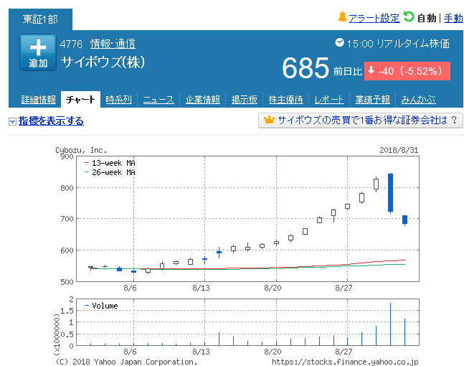Click the orange bell alert icon
The image size is (464, 366).
[x=342, y=17]
